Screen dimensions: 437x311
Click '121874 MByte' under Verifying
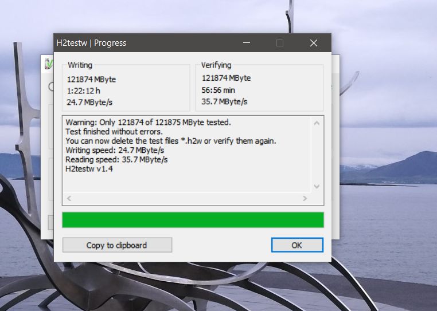[226, 78]
